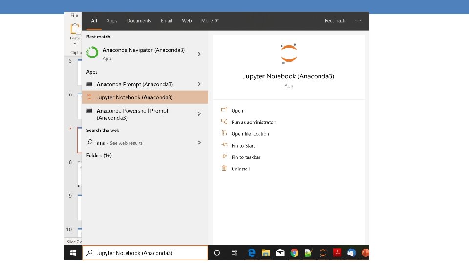This screenshot has height=263, width=469.
Task: Click the search magnifier icon in search box
Action: [89, 253]
